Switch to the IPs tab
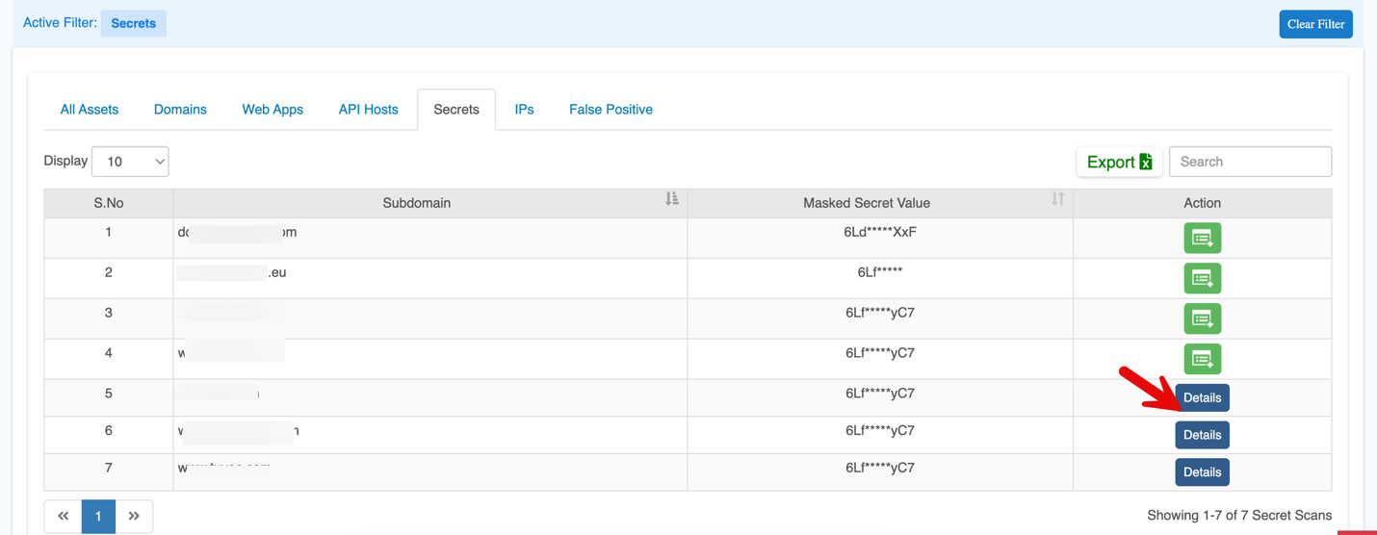Viewport: 1377px width, 535px height. (x=524, y=110)
